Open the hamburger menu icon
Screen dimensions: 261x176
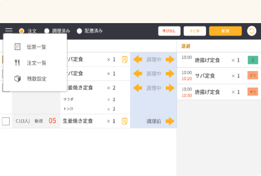click(9, 31)
